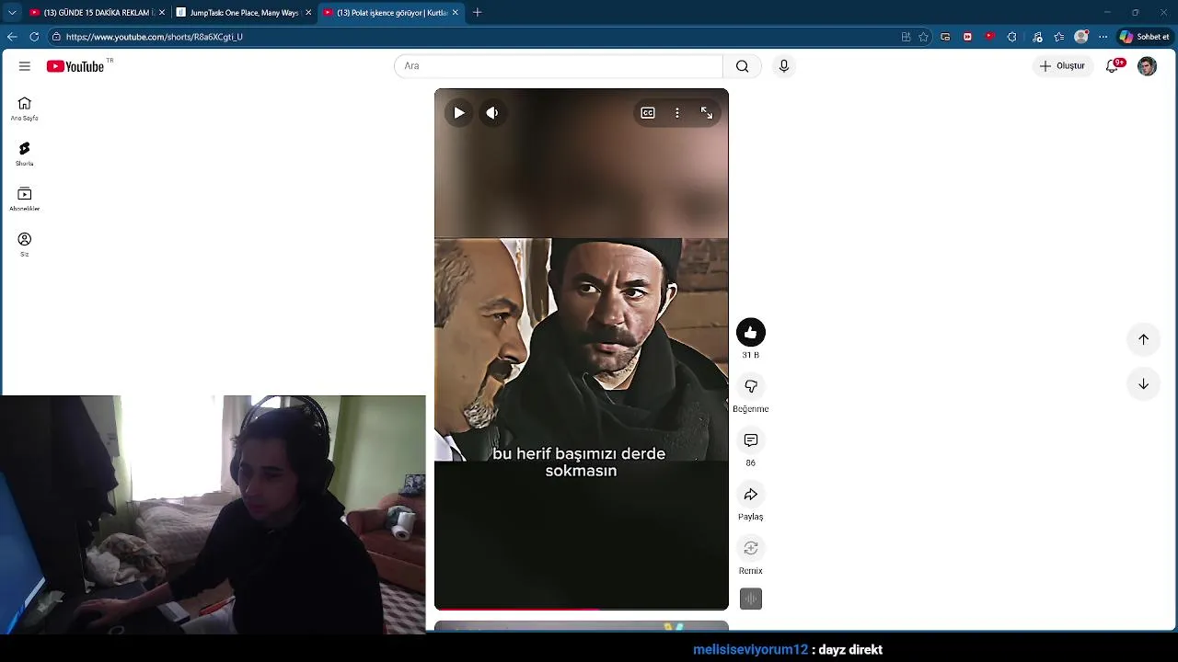Screen dimensions: 1178x662
Task: Seek on the red Shorts progress bar
Action: pos(582,609)
